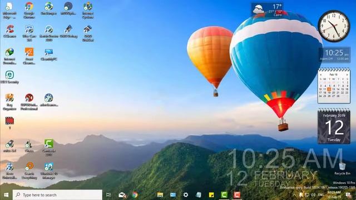Open the Search Everything desktop icon
This screenshot has width=356, height=200.
[29, 171]
